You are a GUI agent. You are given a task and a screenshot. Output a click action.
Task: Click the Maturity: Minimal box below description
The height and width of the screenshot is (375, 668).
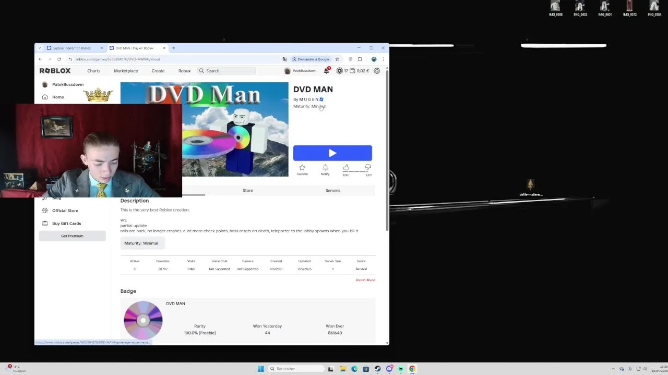(142, 243)
